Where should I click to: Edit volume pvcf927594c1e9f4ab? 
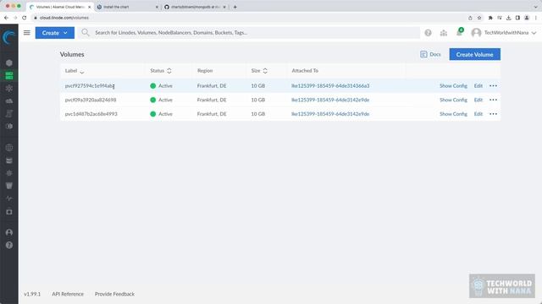click(478, 86)
